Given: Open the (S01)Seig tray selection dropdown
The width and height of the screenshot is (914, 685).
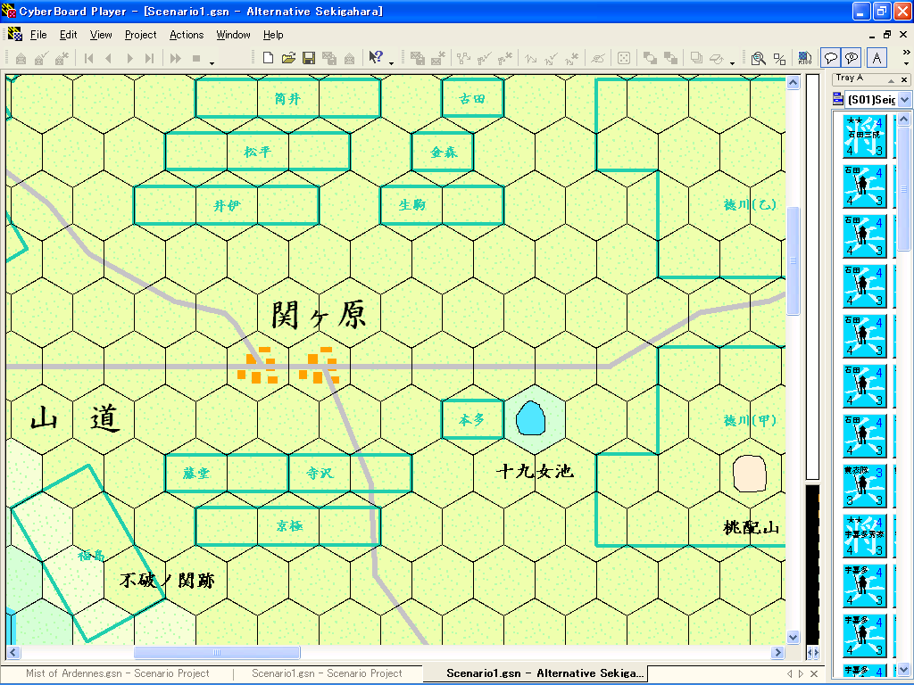Looking at the screenshot, I should tap(904, 100).
